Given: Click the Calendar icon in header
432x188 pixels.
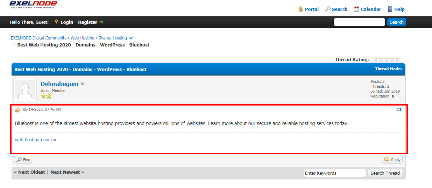Looking at the screenshot, I should [356, 9].
